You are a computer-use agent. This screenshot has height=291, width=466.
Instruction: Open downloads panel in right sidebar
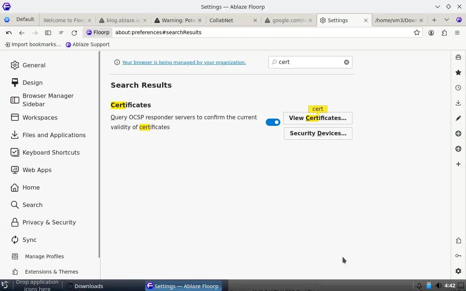[458, 103]
